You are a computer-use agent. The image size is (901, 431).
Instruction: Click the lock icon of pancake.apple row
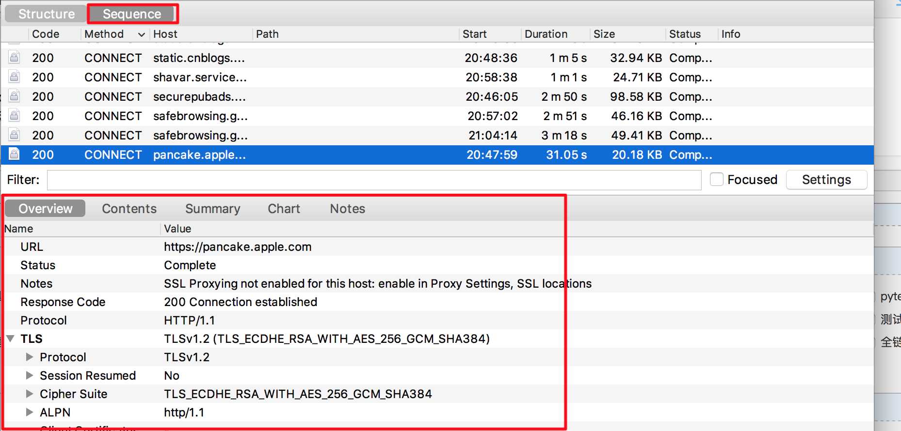point(14,154)
